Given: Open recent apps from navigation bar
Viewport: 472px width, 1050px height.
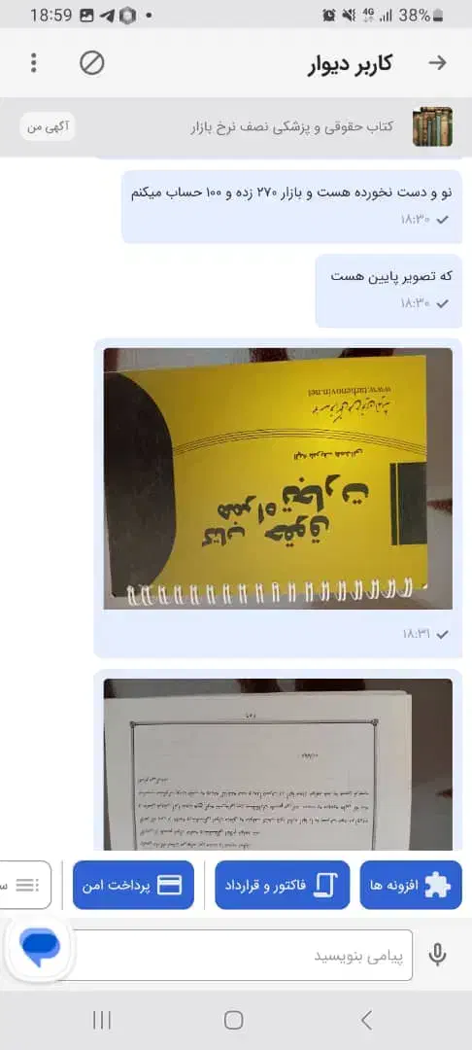Looking at the screenshot, I should click(102, 1020).
